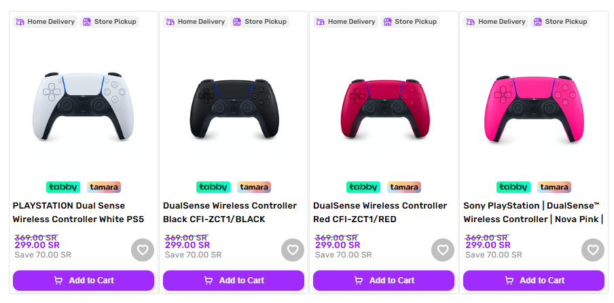Viewport: 614px width, 303px height.
Task: Click Store Pickup badge on Nova Pink card
Action: click(560, 22)
